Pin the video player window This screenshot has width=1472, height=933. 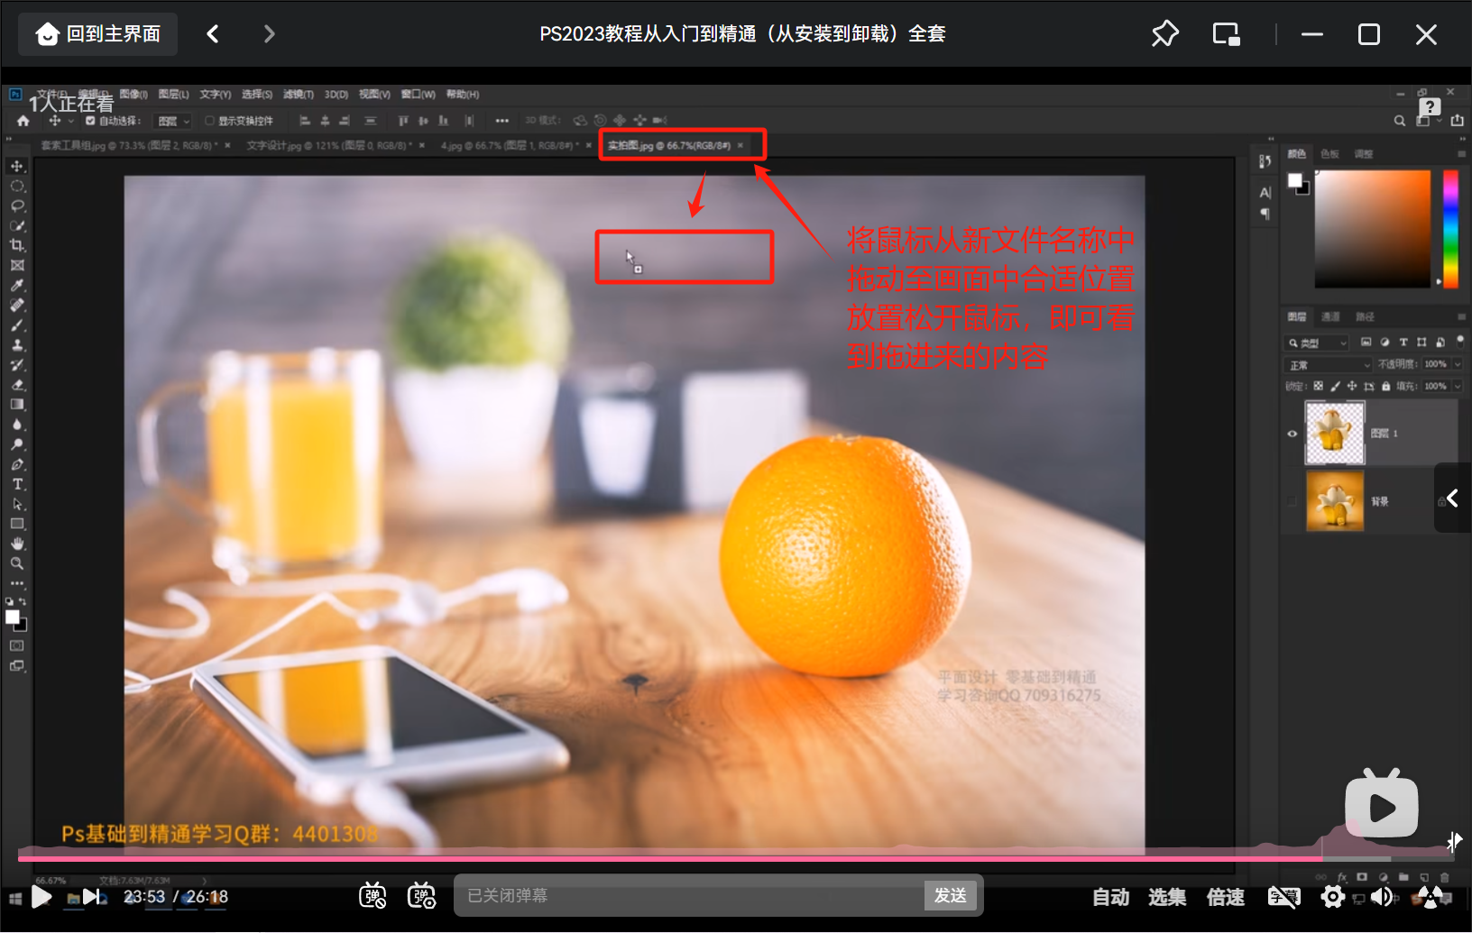pos(1165,34)
